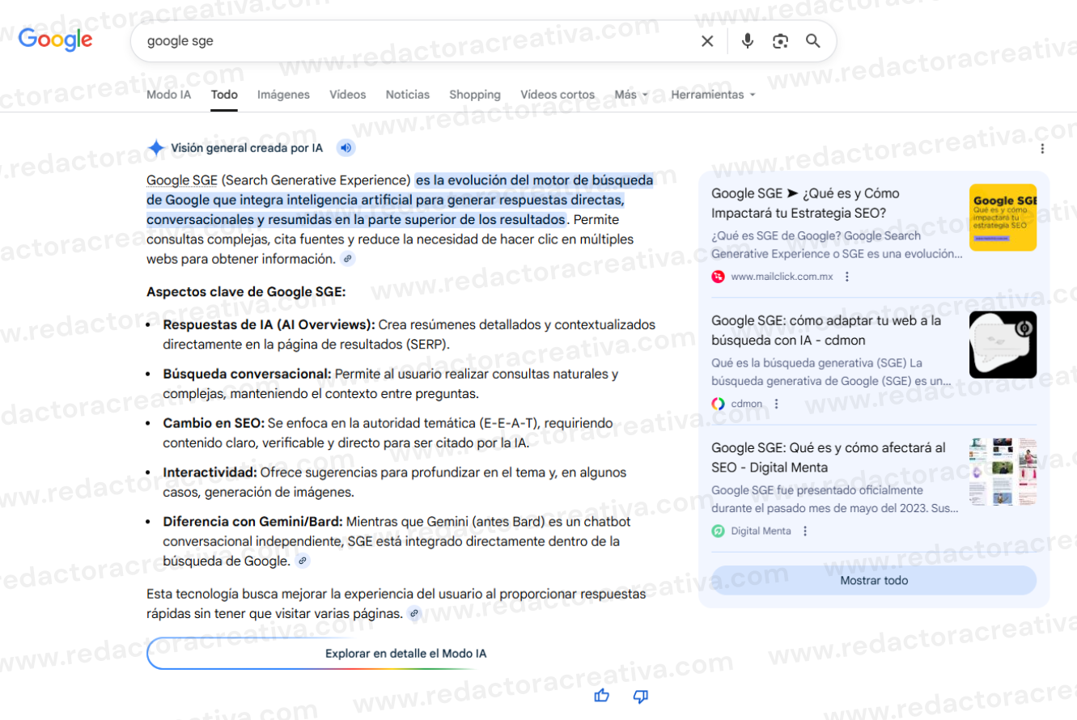Start voice search with microphone icon

[x=748, y=40]
